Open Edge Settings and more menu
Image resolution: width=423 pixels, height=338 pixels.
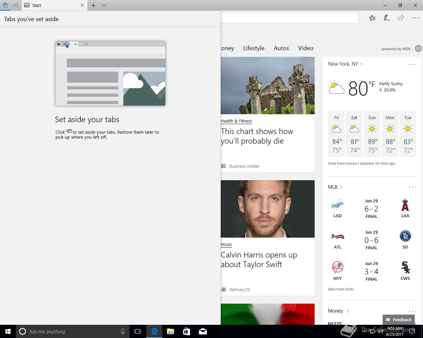click(415, 18)
